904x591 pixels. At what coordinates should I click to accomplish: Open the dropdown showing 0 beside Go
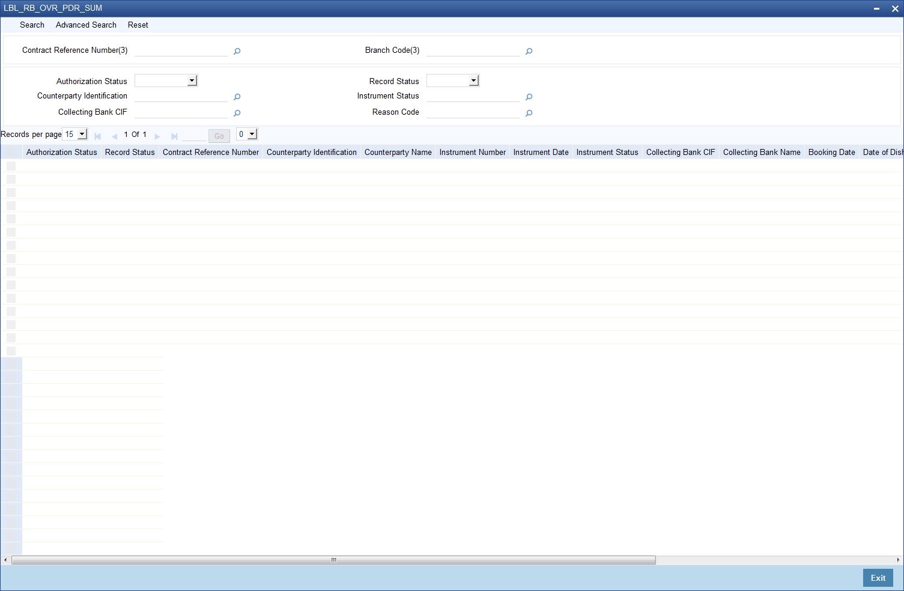[247, 135]
